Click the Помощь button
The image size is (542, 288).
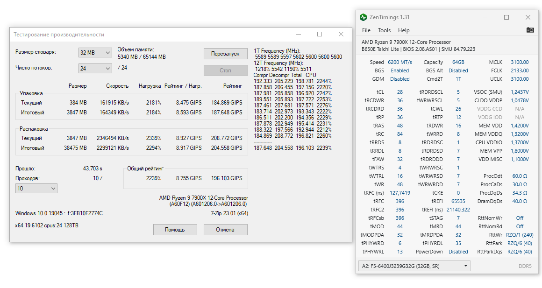pyautogui.click(x=175, y=230)
